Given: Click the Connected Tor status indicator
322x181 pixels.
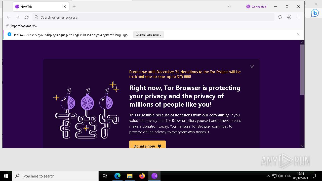Looking at the screenshot, I should 256,7.
